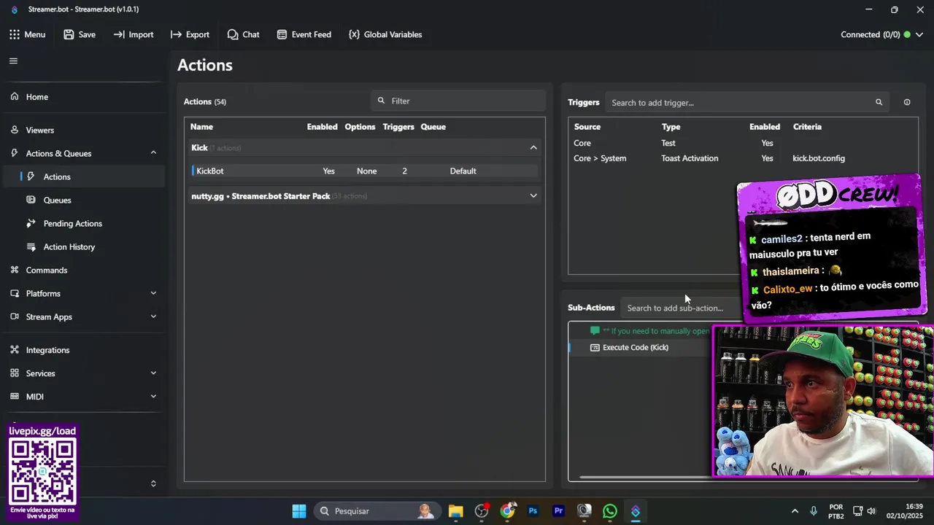Viewport: 934px width, 525px height.
Task: Open Photoshop from the taskbar
Action: point(533,511)
